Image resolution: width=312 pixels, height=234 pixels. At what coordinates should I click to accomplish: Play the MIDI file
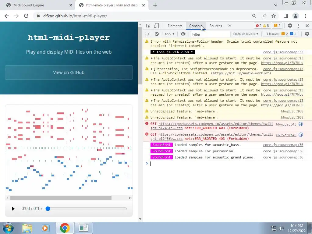13,208
